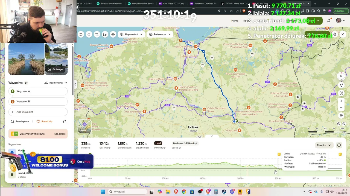Viewport: 350px width, 196px height.
Task: Switch to TikTok browser tab
Action: (x=234, y=4)
